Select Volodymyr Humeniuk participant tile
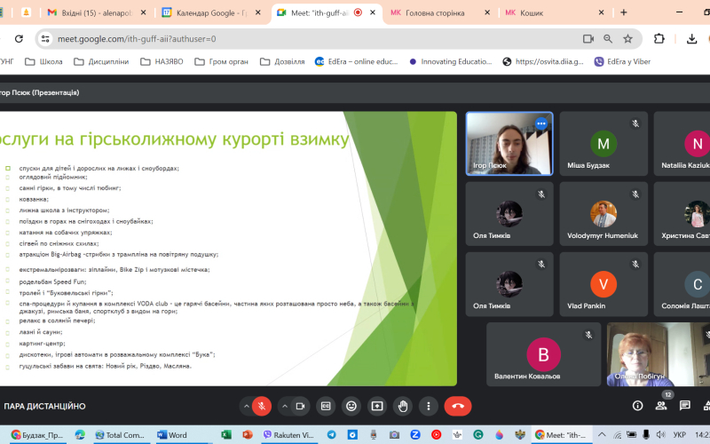This screenshot has width=710, height=444. pyautogui.click(x=603, y=214)
